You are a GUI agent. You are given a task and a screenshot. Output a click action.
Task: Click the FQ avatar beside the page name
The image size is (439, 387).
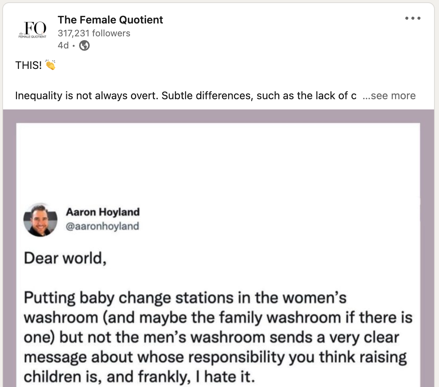[x=33, y=30]
